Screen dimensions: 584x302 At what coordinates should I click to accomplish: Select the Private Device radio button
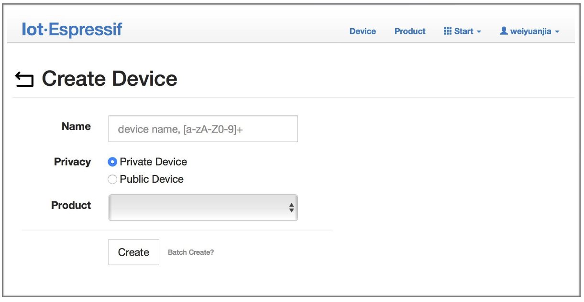(112, 162)
